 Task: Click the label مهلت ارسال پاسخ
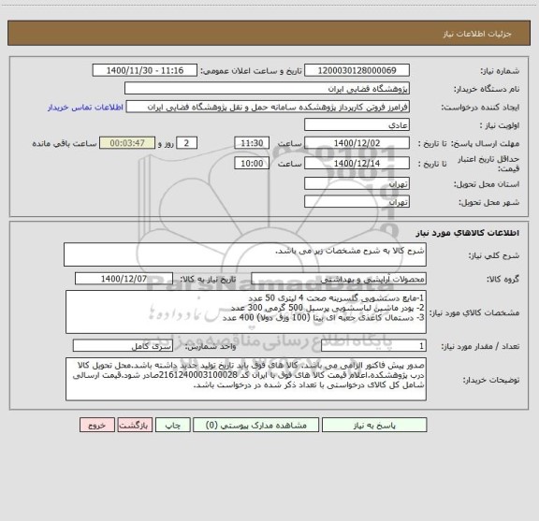(485, 144)
